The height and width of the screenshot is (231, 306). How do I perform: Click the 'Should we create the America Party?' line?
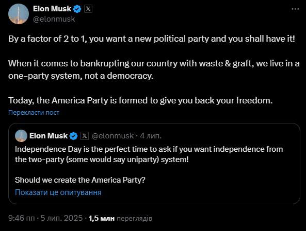(x=80, y=180)
